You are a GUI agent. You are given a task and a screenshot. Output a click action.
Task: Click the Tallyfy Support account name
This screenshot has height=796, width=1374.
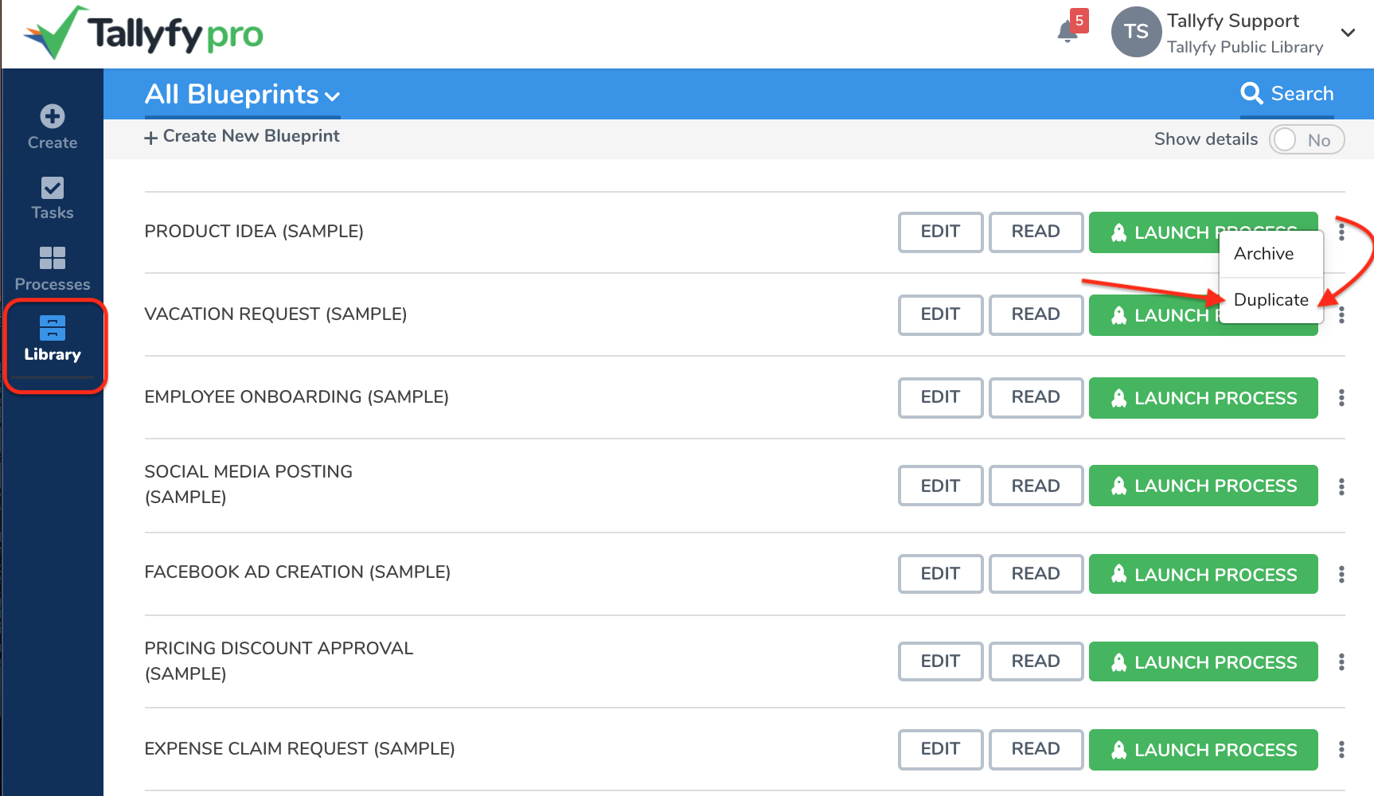tap(1232, 21)
